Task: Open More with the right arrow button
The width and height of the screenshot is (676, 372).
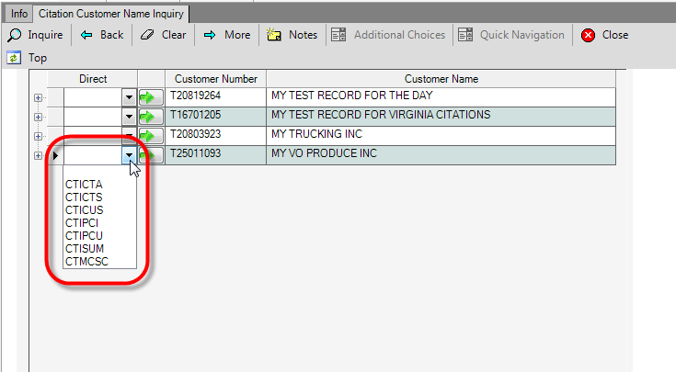Action: (x=226, y=35)
